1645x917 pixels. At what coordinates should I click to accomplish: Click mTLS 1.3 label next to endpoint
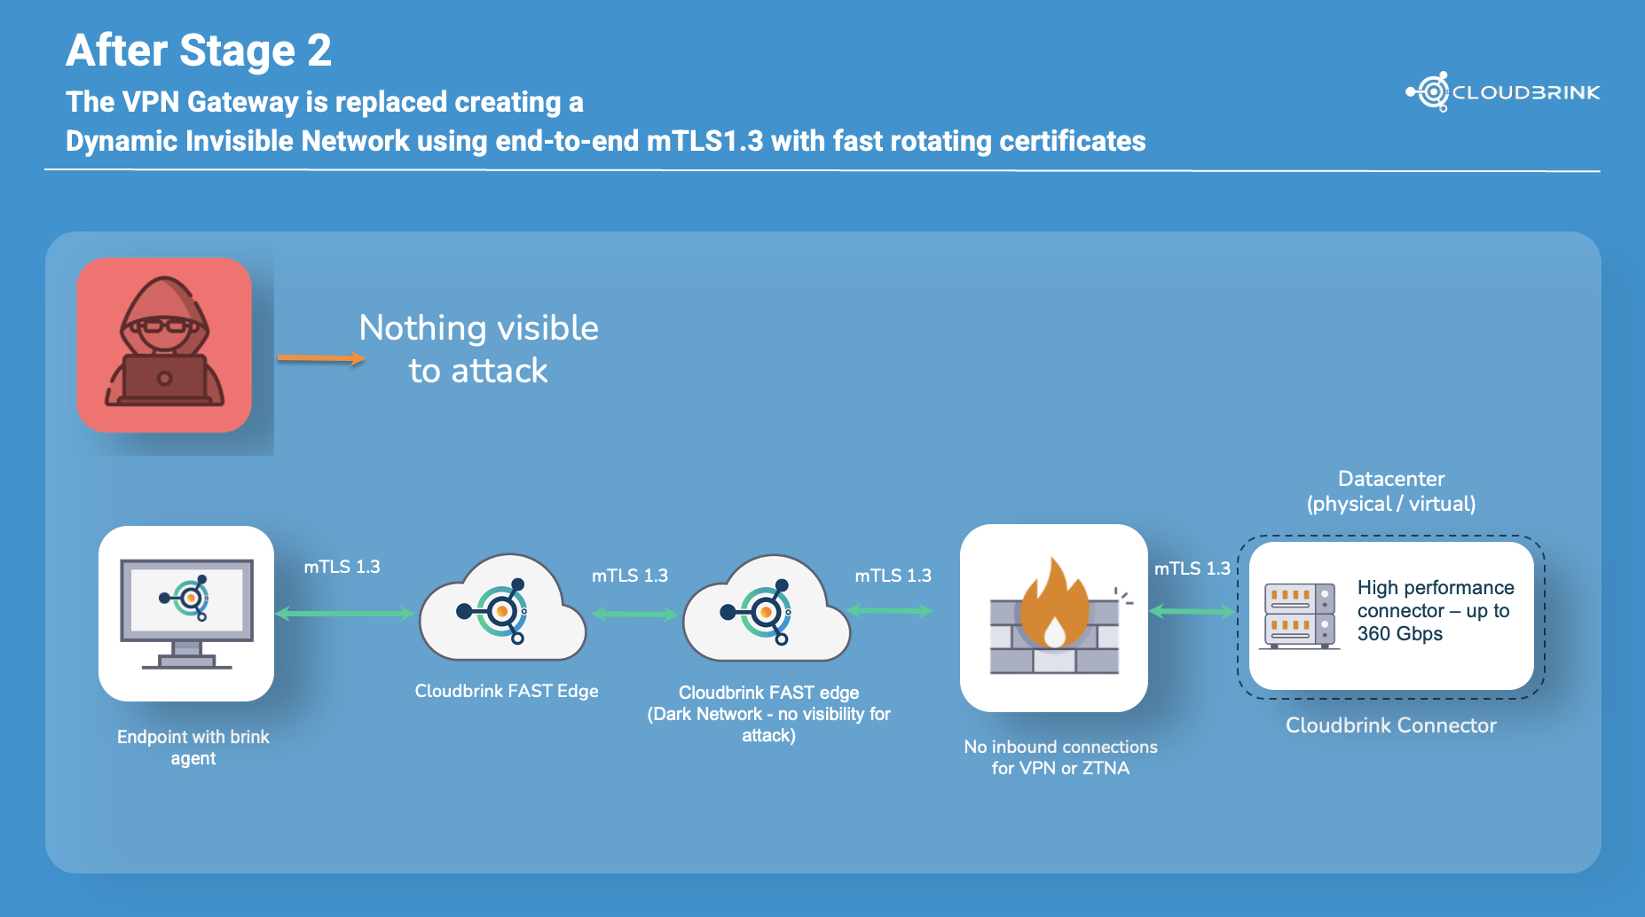pyautogui.click(x=342, y=567)
